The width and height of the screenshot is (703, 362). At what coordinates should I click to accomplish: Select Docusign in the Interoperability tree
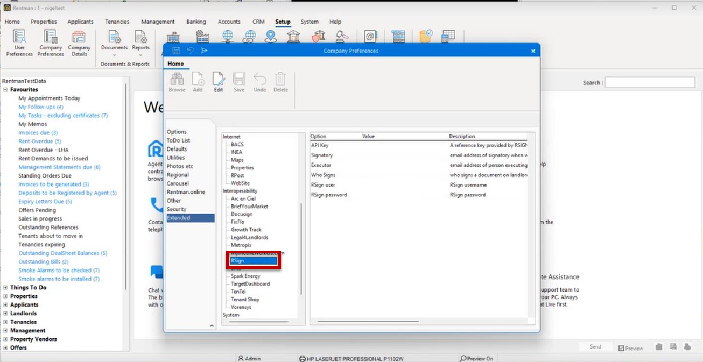click(x=242, y=214)
